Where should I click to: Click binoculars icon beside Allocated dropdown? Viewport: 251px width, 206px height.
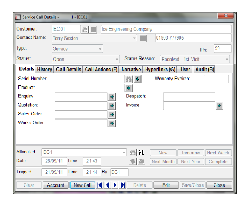pyautogui.click(x=133, y=152)
